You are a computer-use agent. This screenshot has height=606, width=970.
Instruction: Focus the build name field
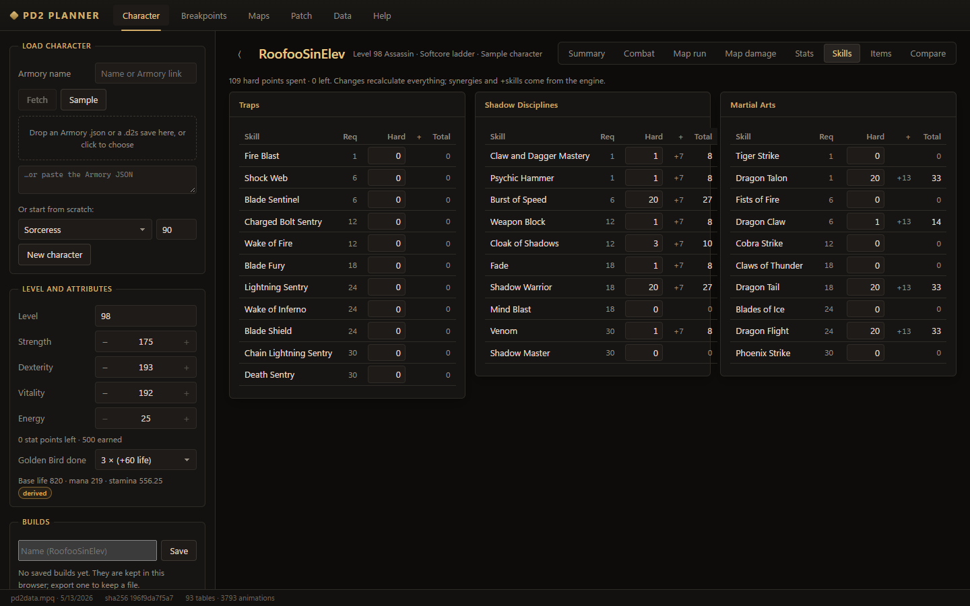(x=88, y=551)
